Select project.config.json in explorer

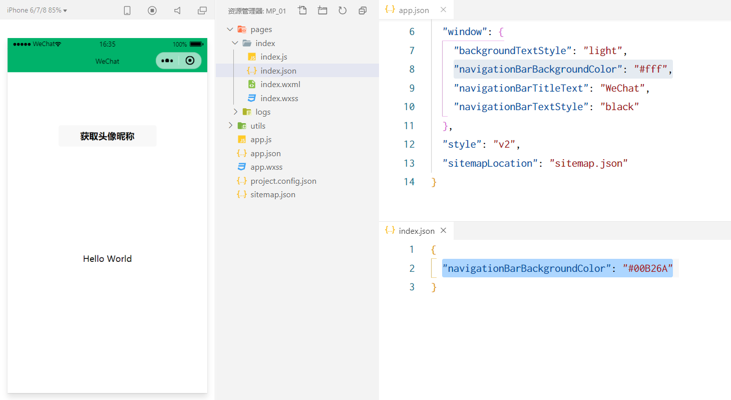pyautogui.click(x=283, y=181)
